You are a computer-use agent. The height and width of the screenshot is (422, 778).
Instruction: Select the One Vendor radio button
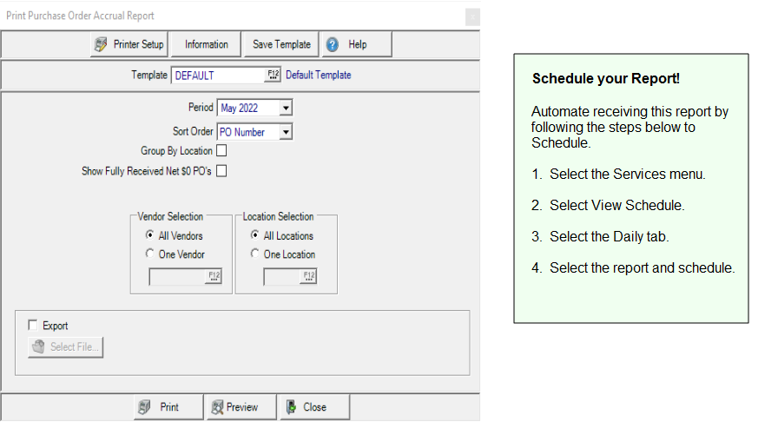[x=150, y=254]
